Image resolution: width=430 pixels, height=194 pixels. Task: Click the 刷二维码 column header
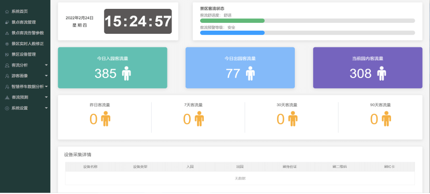[x=340, y=166]
